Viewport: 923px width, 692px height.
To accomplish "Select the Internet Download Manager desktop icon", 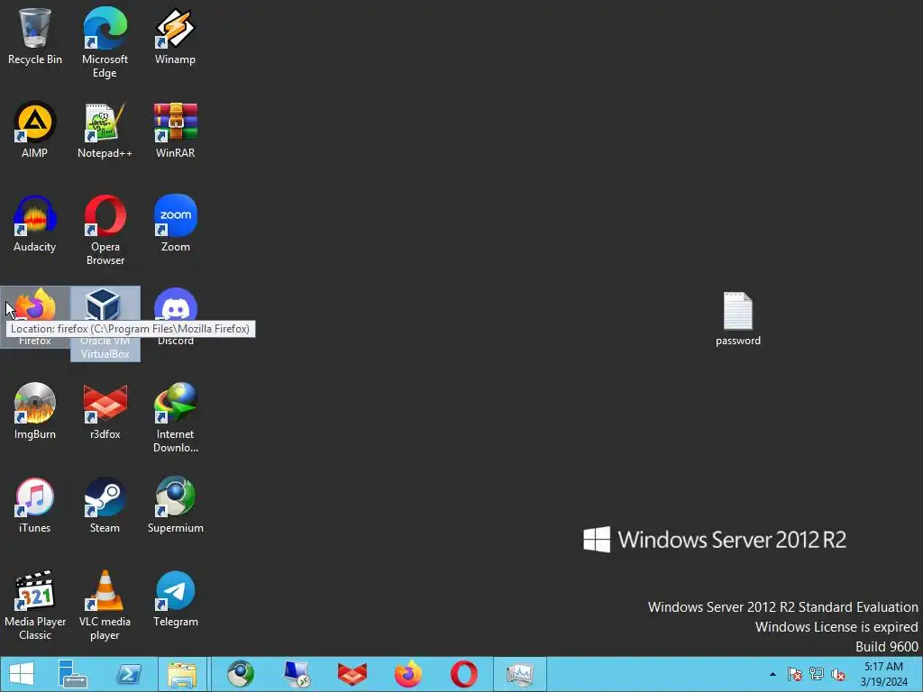I will 175,417.
